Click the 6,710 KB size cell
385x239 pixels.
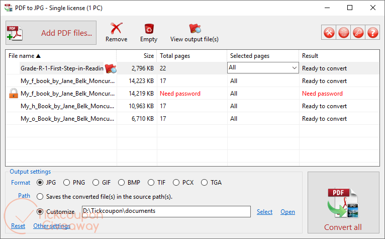(x=142, y=119)
